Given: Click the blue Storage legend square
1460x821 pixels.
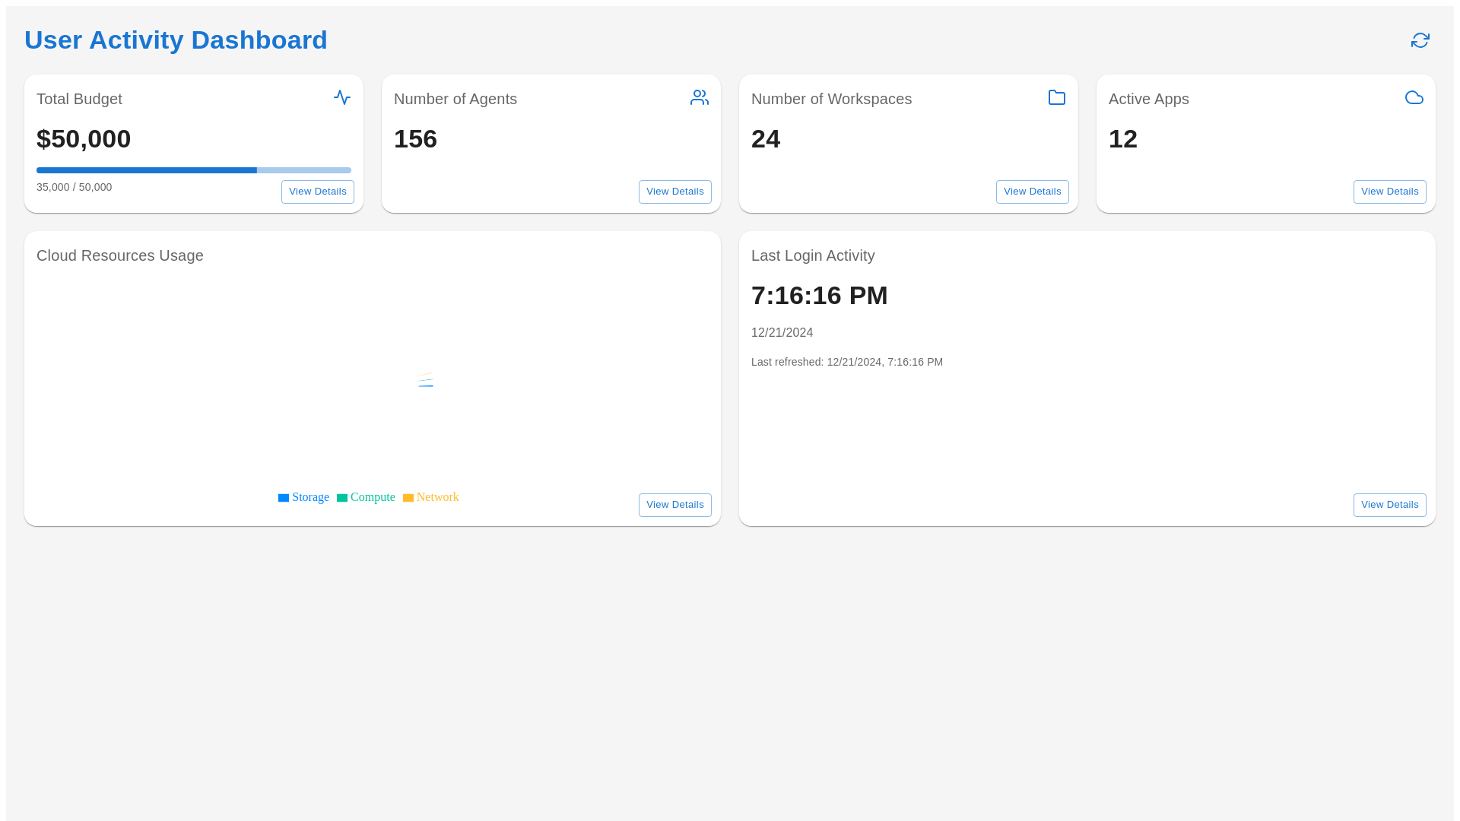Looking at the screenshot, I should [284, 497].
